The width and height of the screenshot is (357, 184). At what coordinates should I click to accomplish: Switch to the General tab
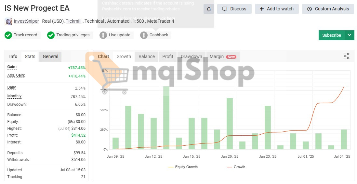[50, 56]
